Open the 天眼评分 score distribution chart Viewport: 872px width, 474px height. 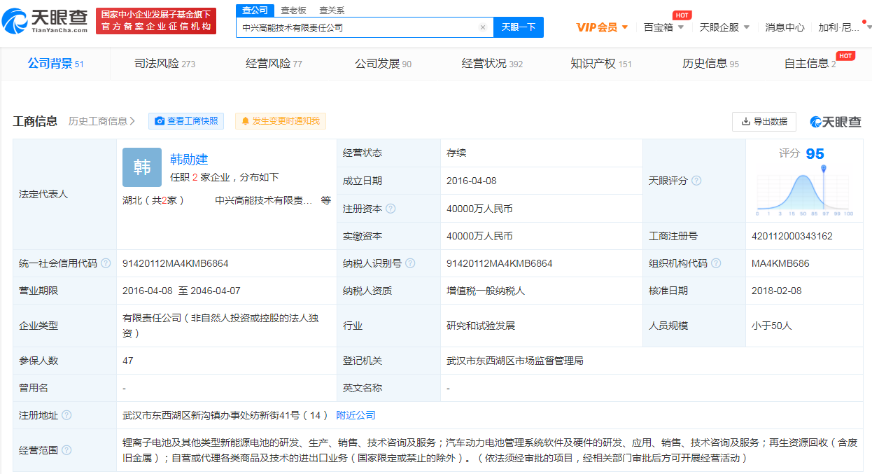804,190
